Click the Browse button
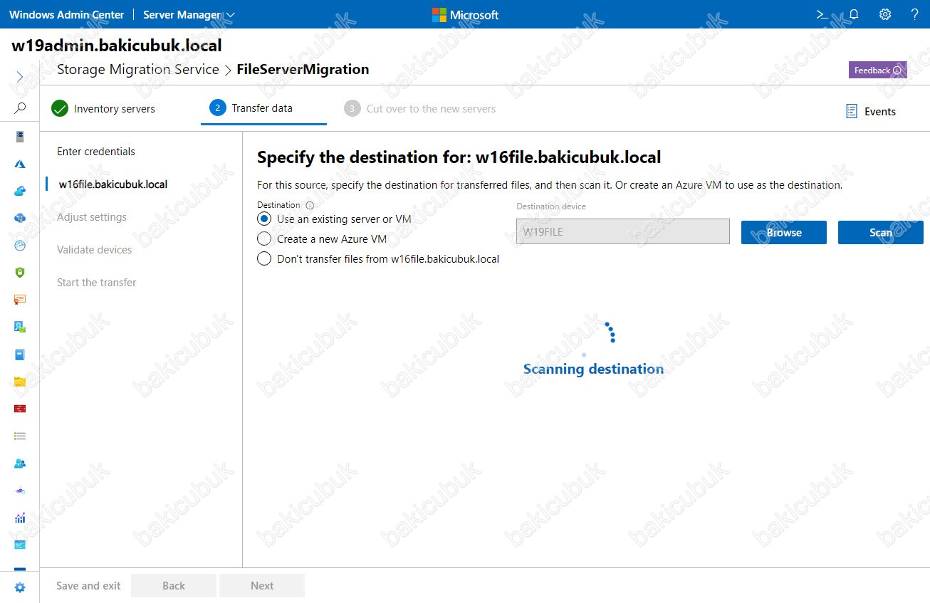The image size is (930, 603). coord(784,233)
